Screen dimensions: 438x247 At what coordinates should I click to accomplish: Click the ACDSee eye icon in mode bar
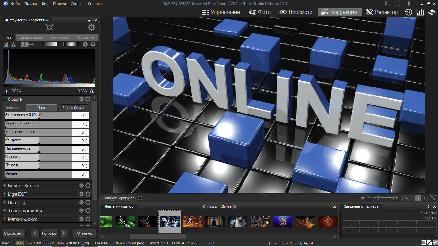point(432,12)
